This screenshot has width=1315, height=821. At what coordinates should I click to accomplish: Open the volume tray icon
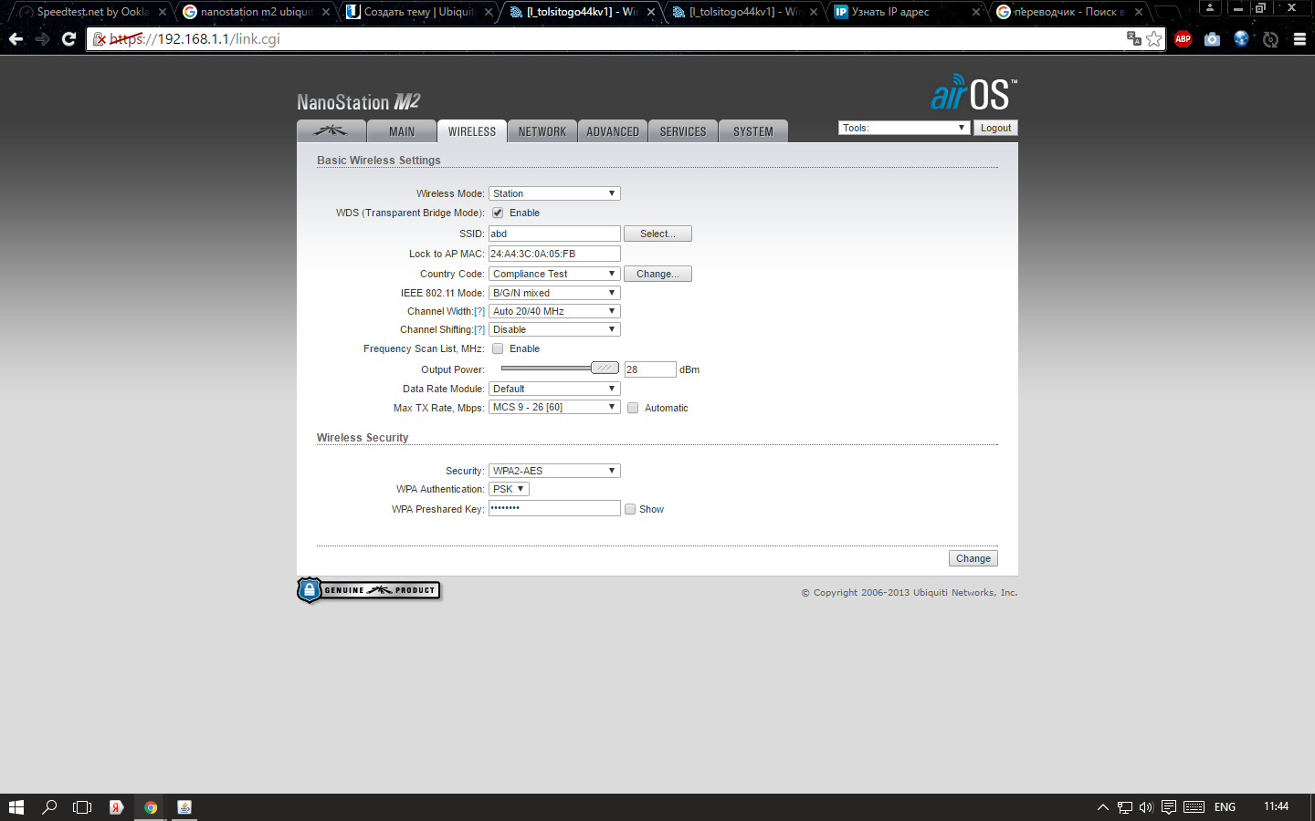tap(1146, 807)
